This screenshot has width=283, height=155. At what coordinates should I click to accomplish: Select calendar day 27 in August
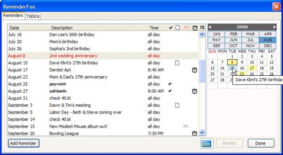[x=212, y=80]
